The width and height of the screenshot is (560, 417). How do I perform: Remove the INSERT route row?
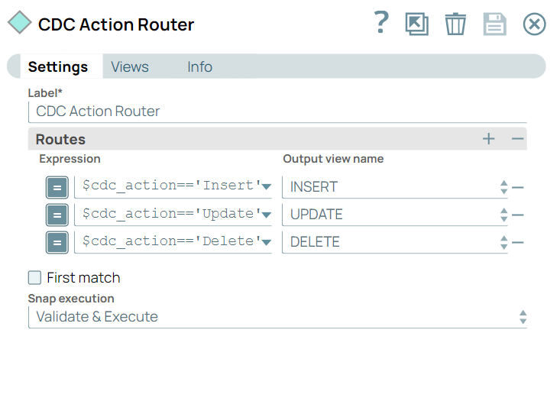(x=518, y=187)
